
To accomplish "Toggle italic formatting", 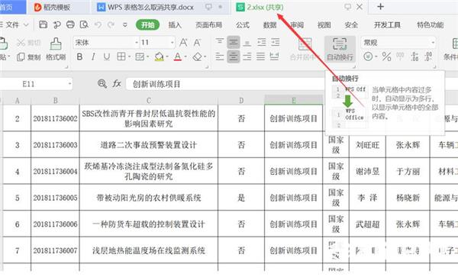I will pos(93,56).
